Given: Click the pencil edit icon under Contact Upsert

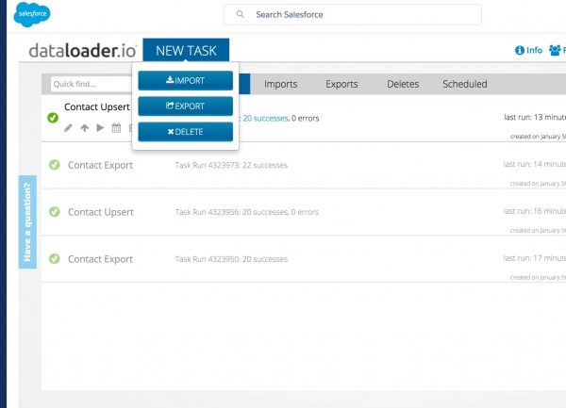Looking at the screenshot, I should (x=68, y=128).
